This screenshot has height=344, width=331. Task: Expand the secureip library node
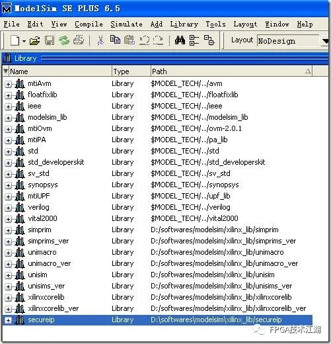click(x=8, y=321)
